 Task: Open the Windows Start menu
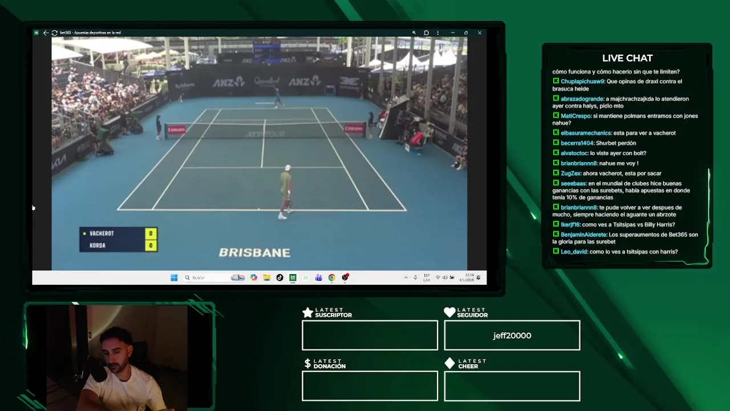[x=174, y=277]
